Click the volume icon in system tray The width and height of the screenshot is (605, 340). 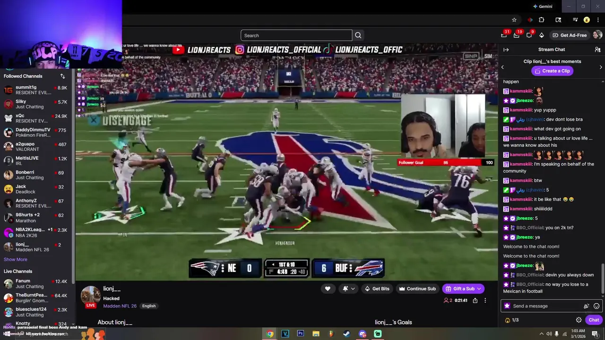(x=549, y=334)
